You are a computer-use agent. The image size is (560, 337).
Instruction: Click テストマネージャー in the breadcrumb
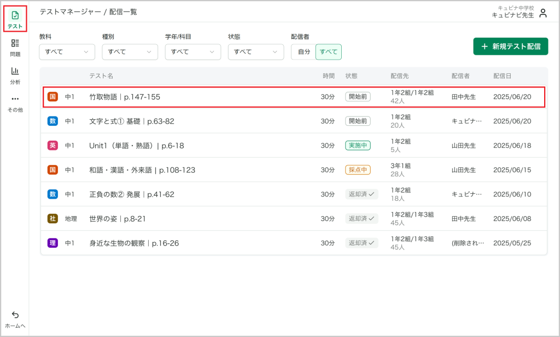71,12
